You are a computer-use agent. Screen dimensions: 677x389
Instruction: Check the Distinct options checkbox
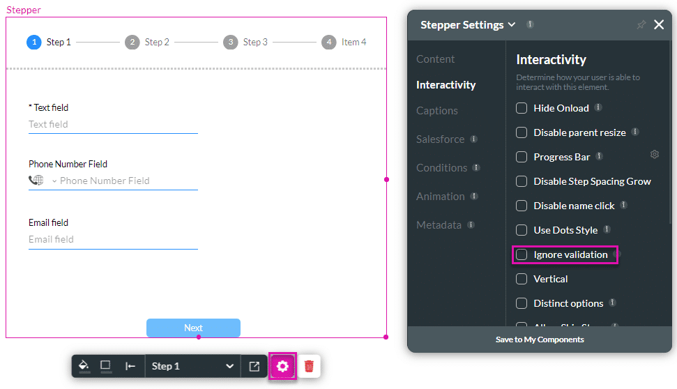point(522,303)
